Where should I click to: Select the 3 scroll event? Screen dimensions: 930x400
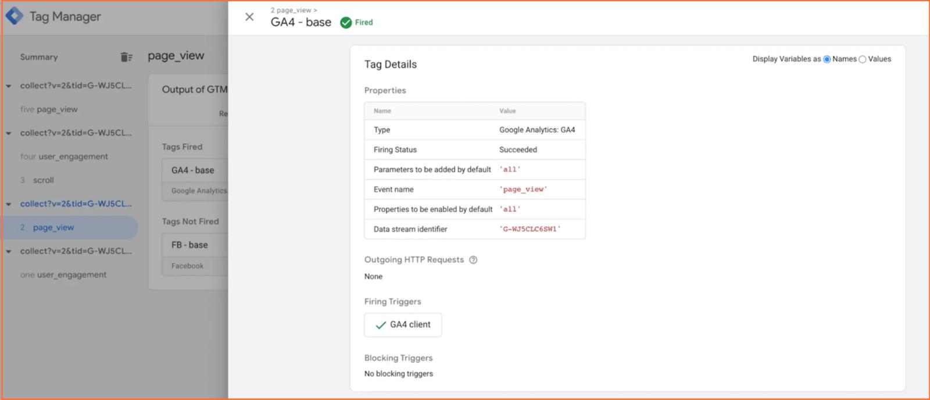click(37, 180)
